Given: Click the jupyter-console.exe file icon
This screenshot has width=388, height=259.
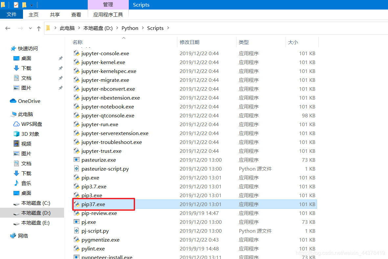Looking at the screenshot, I should (x=77, y=53).
